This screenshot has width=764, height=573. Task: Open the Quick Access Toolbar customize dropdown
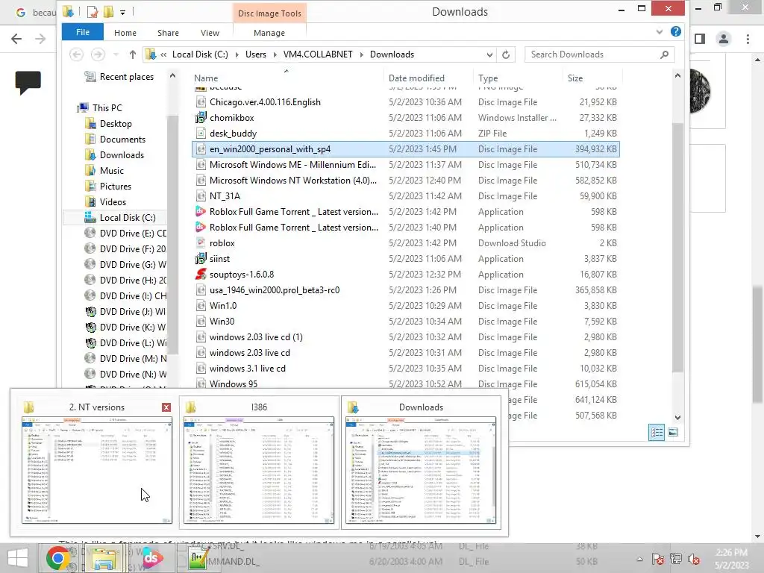[x=123, y=12]
